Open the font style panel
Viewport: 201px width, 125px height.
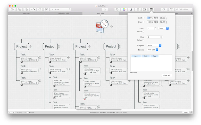coord(131,9)
